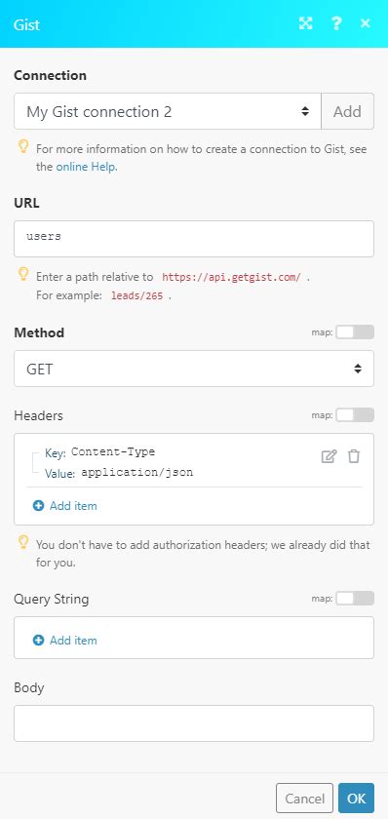388x819 pixels.
Task: Open the online Help link
Action: coord(87,167)
